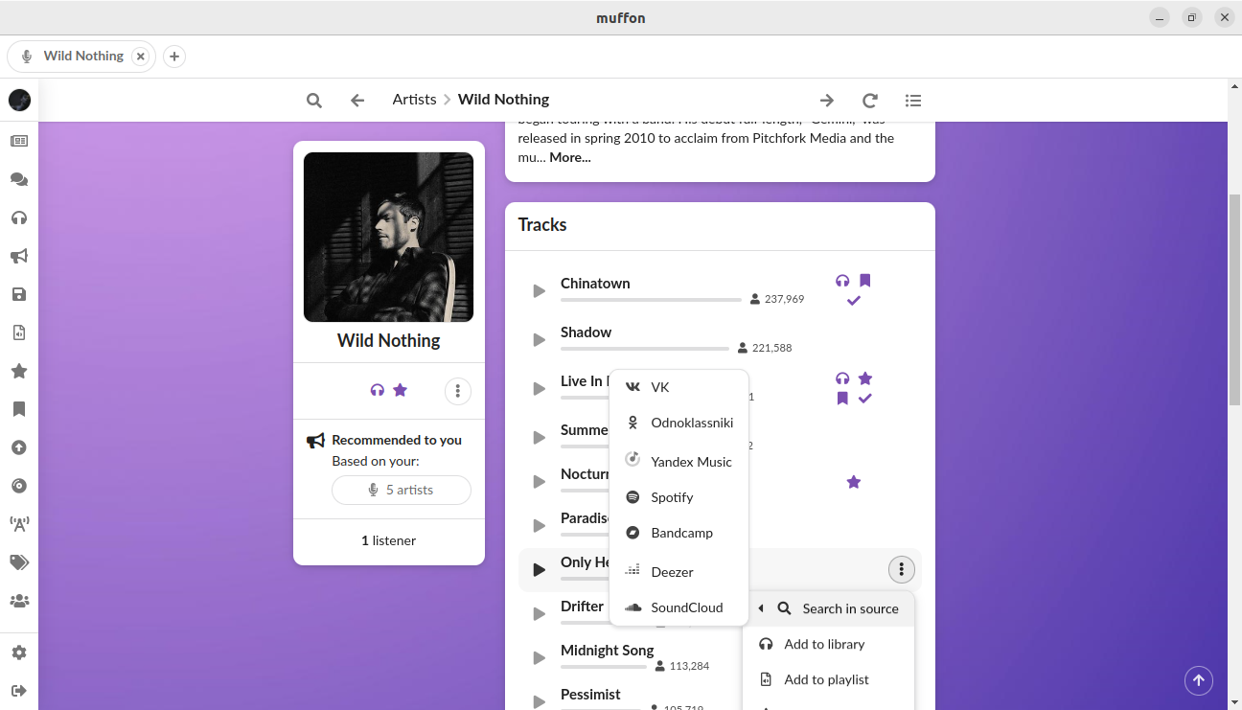Click the radio icon in the sidebar
The image size is (1242, 710).
[x=19, y=523]
